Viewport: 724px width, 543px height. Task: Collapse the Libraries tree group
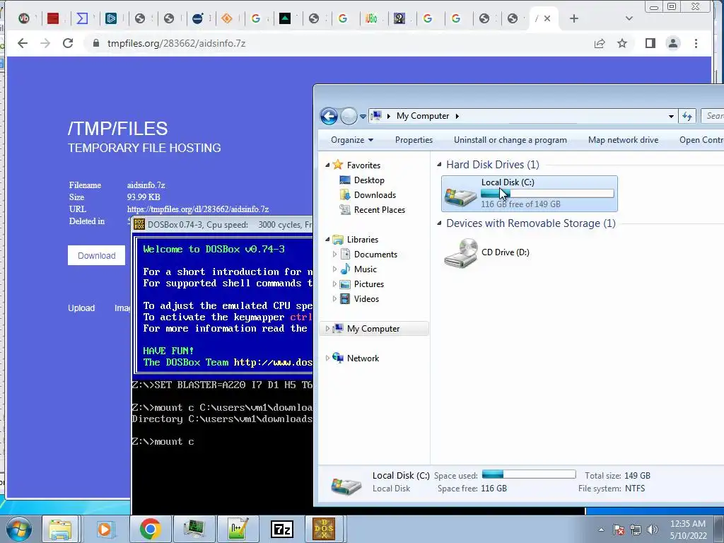point(327,239)
